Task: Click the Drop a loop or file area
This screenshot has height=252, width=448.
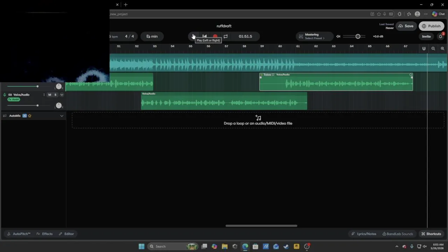Action: (258, 120)
